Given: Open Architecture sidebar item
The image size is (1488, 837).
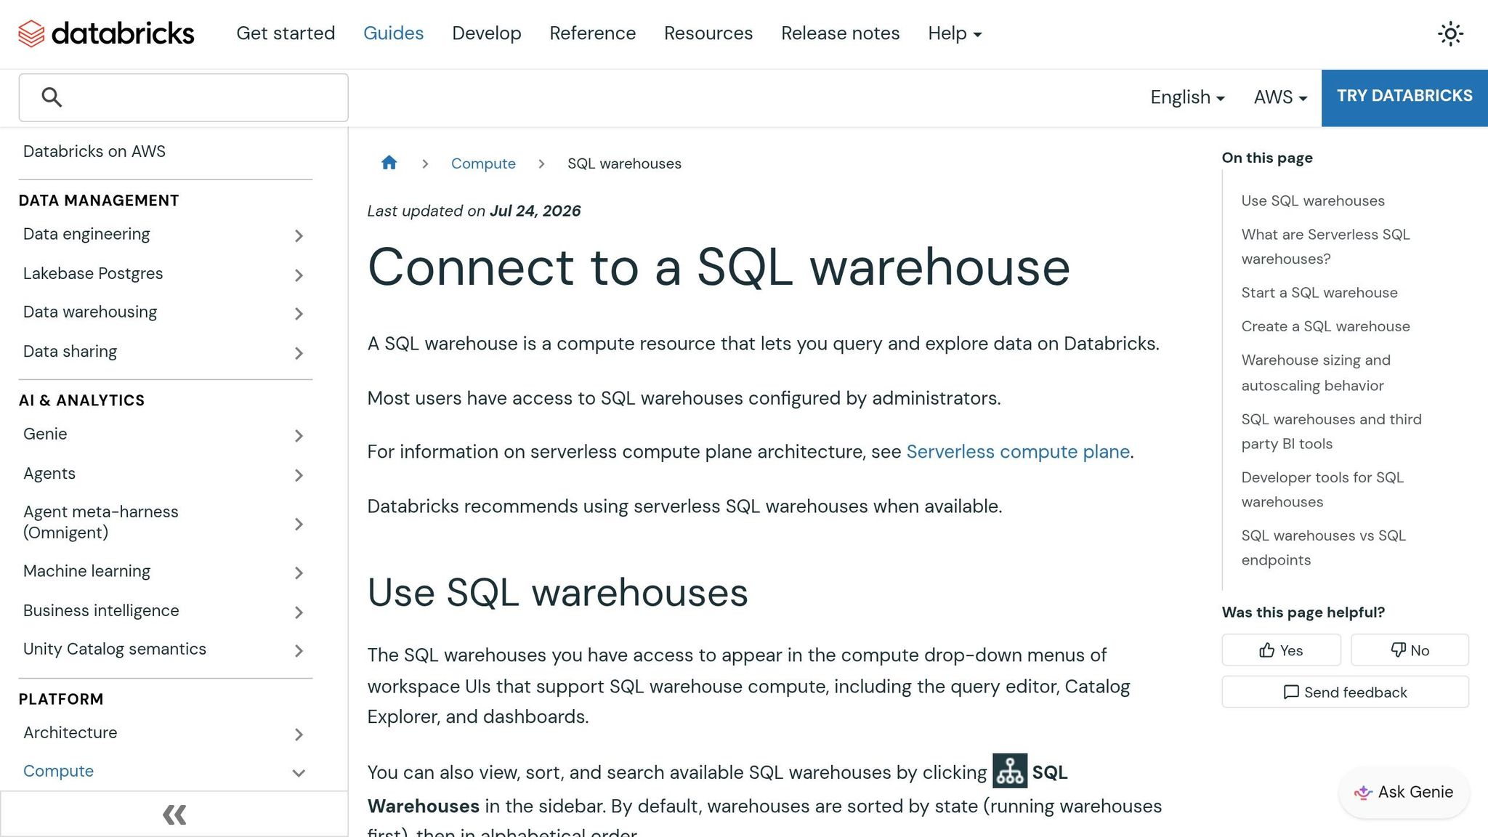Looking at the screenshot, I should (x=70, y=732).
